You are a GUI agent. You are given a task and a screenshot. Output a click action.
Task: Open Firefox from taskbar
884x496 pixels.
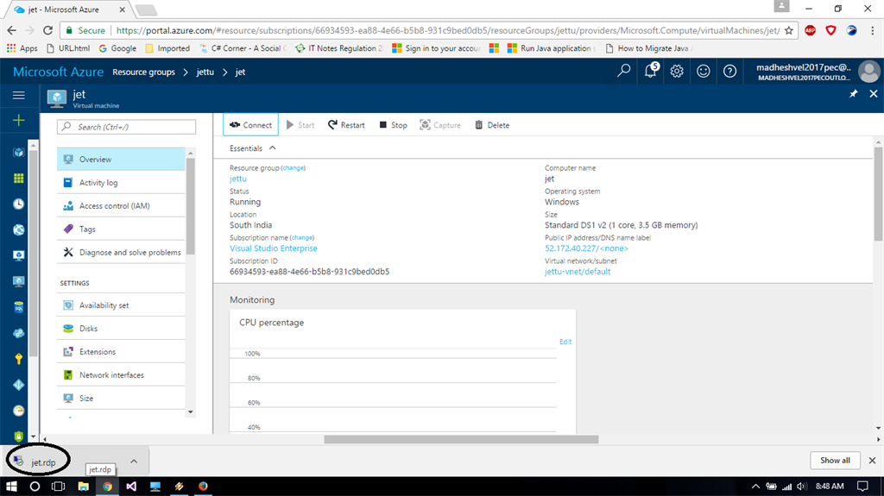pos(203,486)
